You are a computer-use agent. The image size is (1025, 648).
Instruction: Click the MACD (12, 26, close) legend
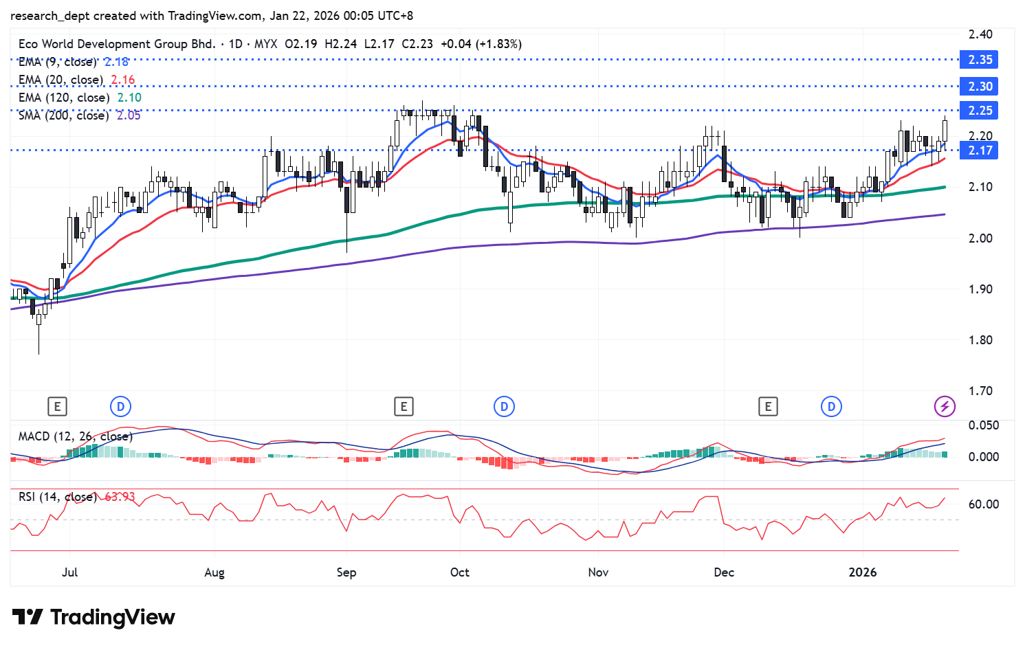(x=75, y=436)
